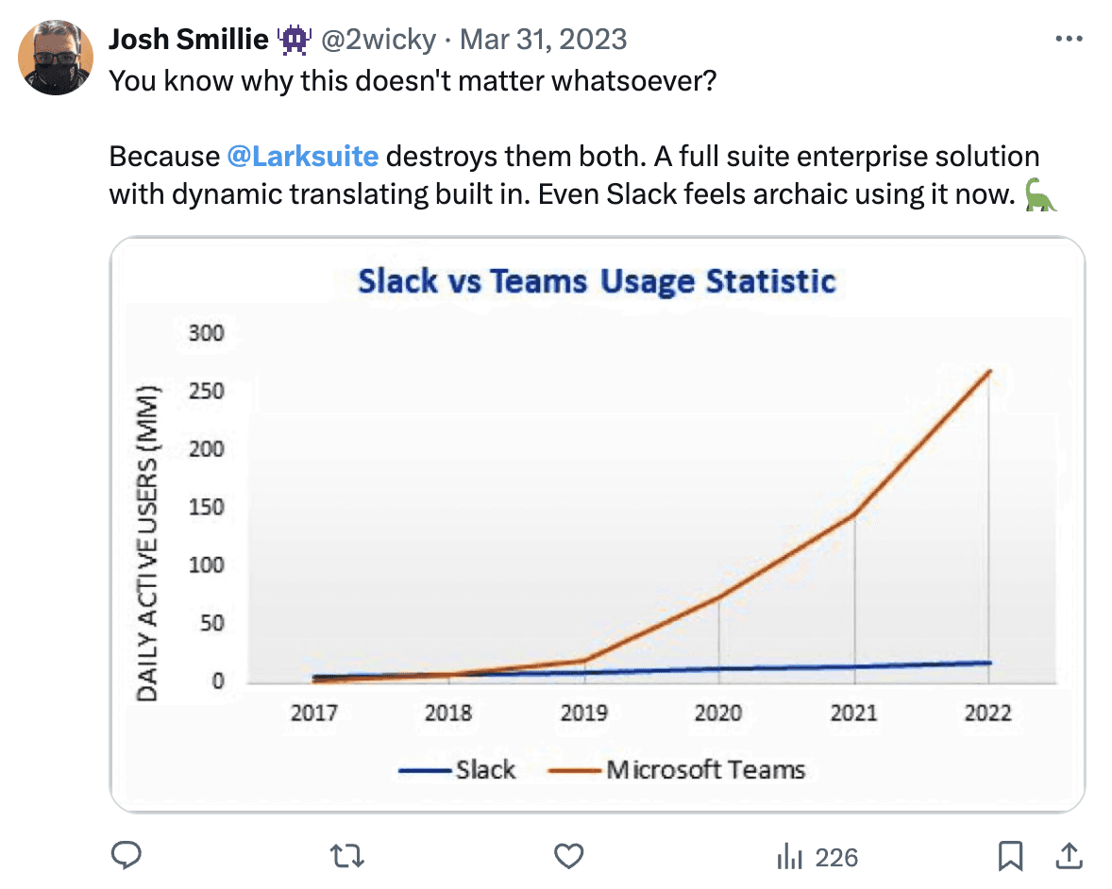Viewport: 1112px width, 889px height.
Task: Open the reply icon on the tweet
Action: 126,856
